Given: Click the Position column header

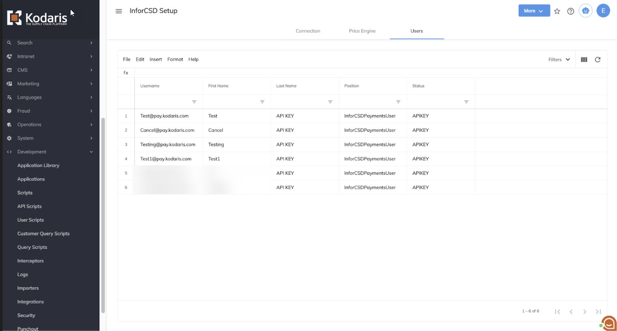Looking at the screenshot, I should (x=372, y=86).
